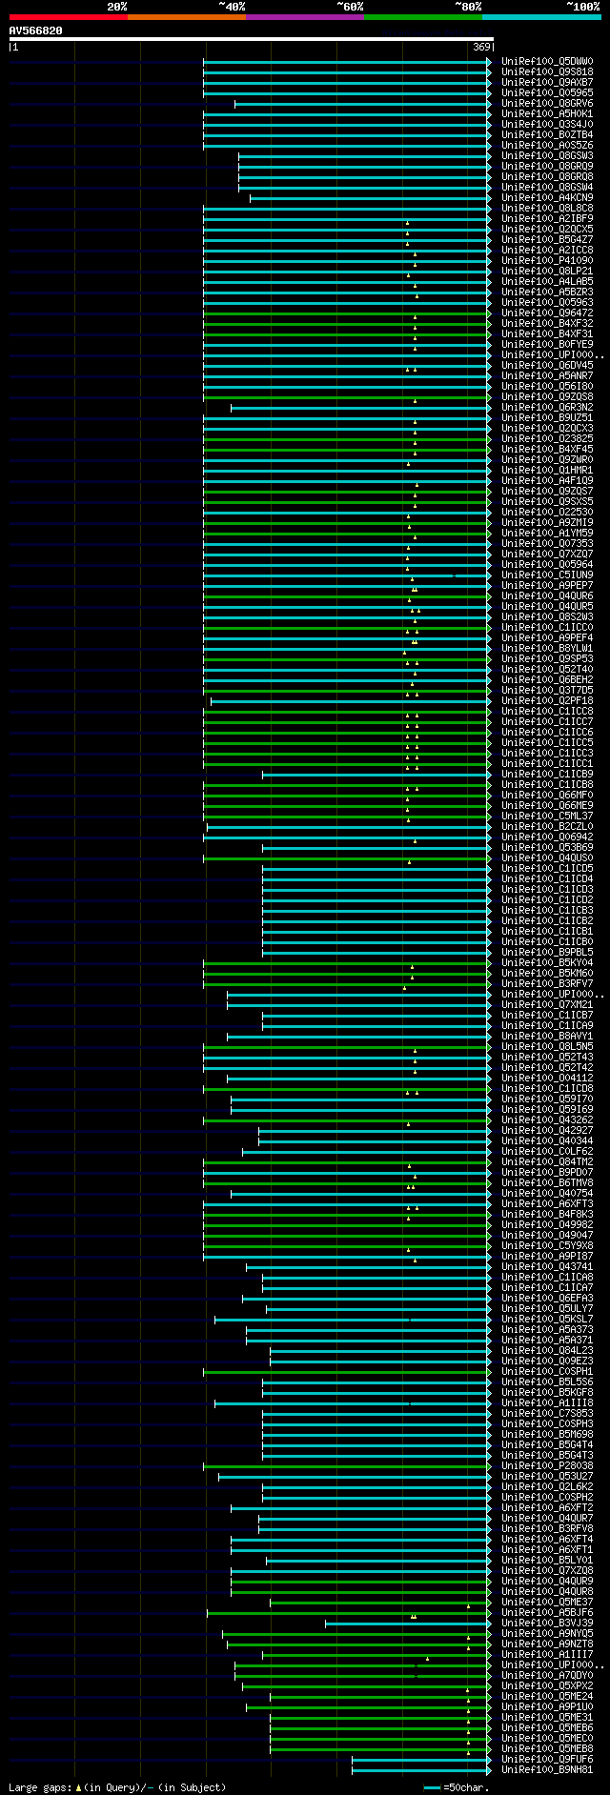Select hit label UniRef100_Q9AXB7

(547, 82)
